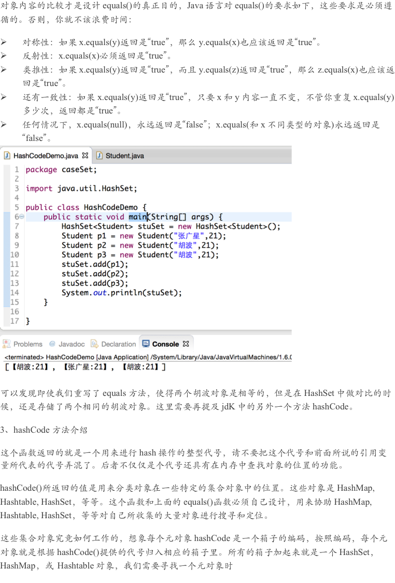Click line number 10 in the editor gutter

[15, 254]
